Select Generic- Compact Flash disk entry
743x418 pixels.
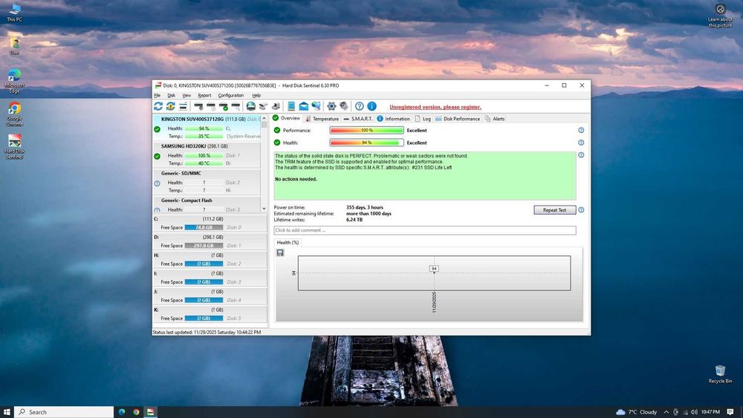(x=207, y=204)
